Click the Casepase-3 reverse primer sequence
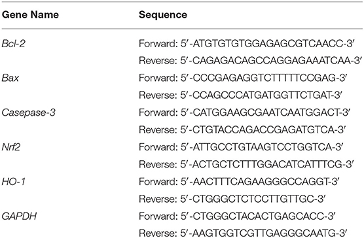The height and width of the screenshot is (238, 364). pos(242,129)
